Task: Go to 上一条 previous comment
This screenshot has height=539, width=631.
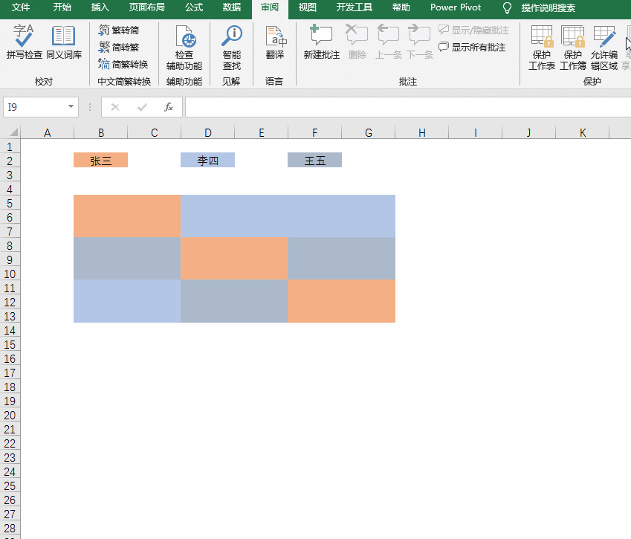Action: click(x=389, y=42)
